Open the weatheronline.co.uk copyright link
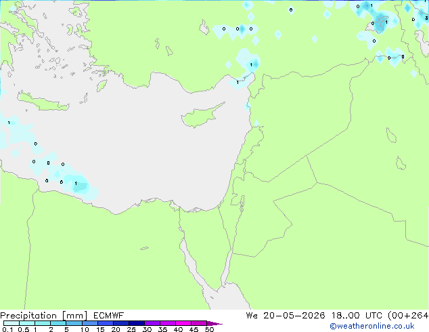 [x=372, y=326]
